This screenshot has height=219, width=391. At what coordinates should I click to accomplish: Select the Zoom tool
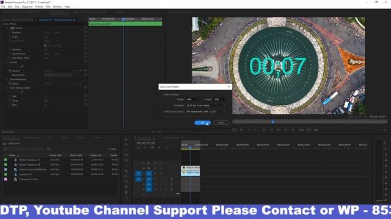(x=126, y=197)
